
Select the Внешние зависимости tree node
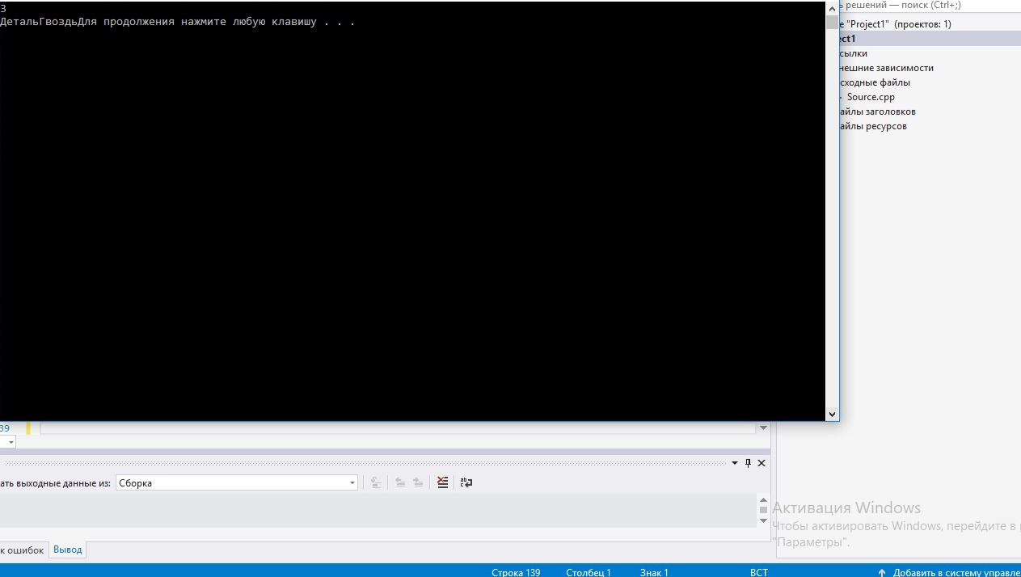[886, 68]
